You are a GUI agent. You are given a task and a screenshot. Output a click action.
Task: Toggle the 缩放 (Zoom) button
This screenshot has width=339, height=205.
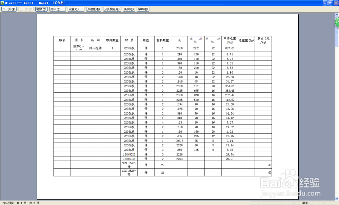[41, 9]
